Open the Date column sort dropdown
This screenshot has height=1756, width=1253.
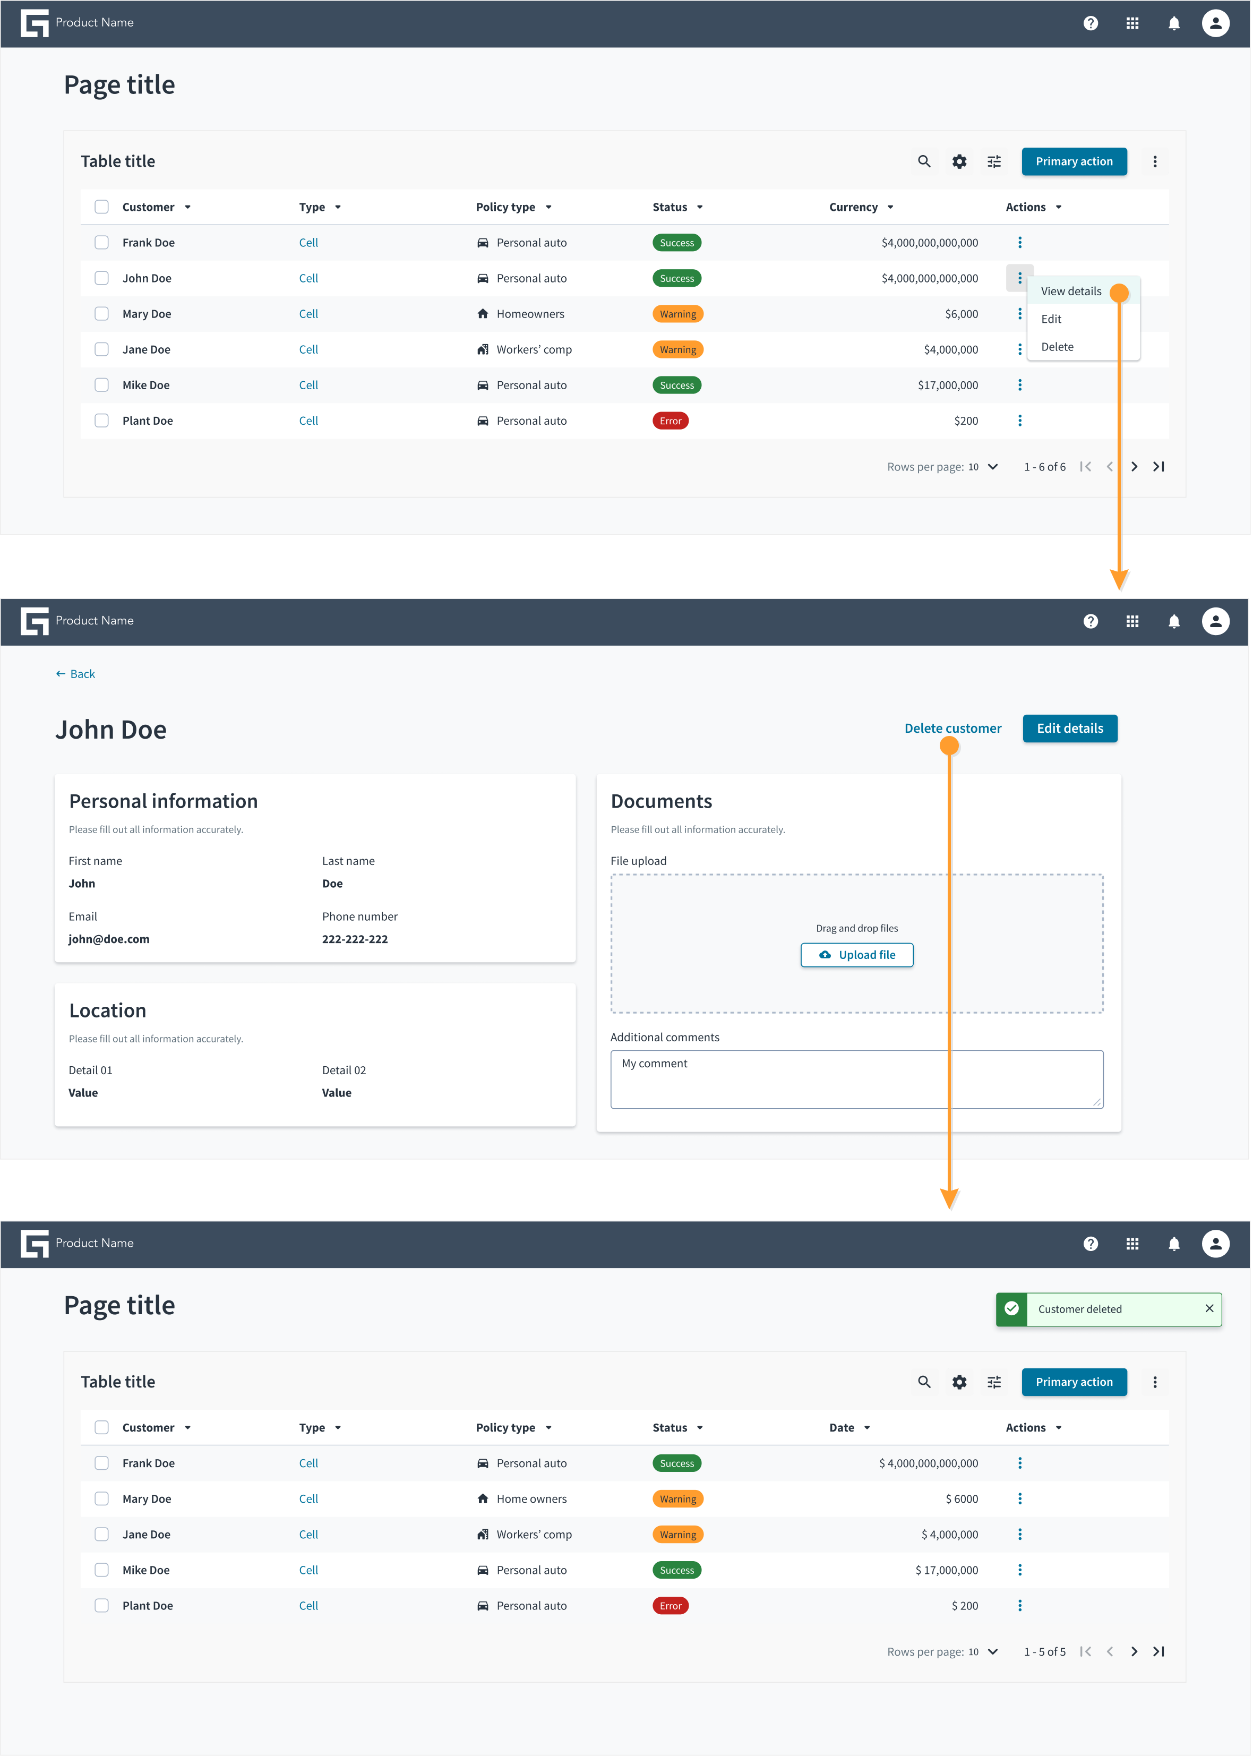[867, 1428]
